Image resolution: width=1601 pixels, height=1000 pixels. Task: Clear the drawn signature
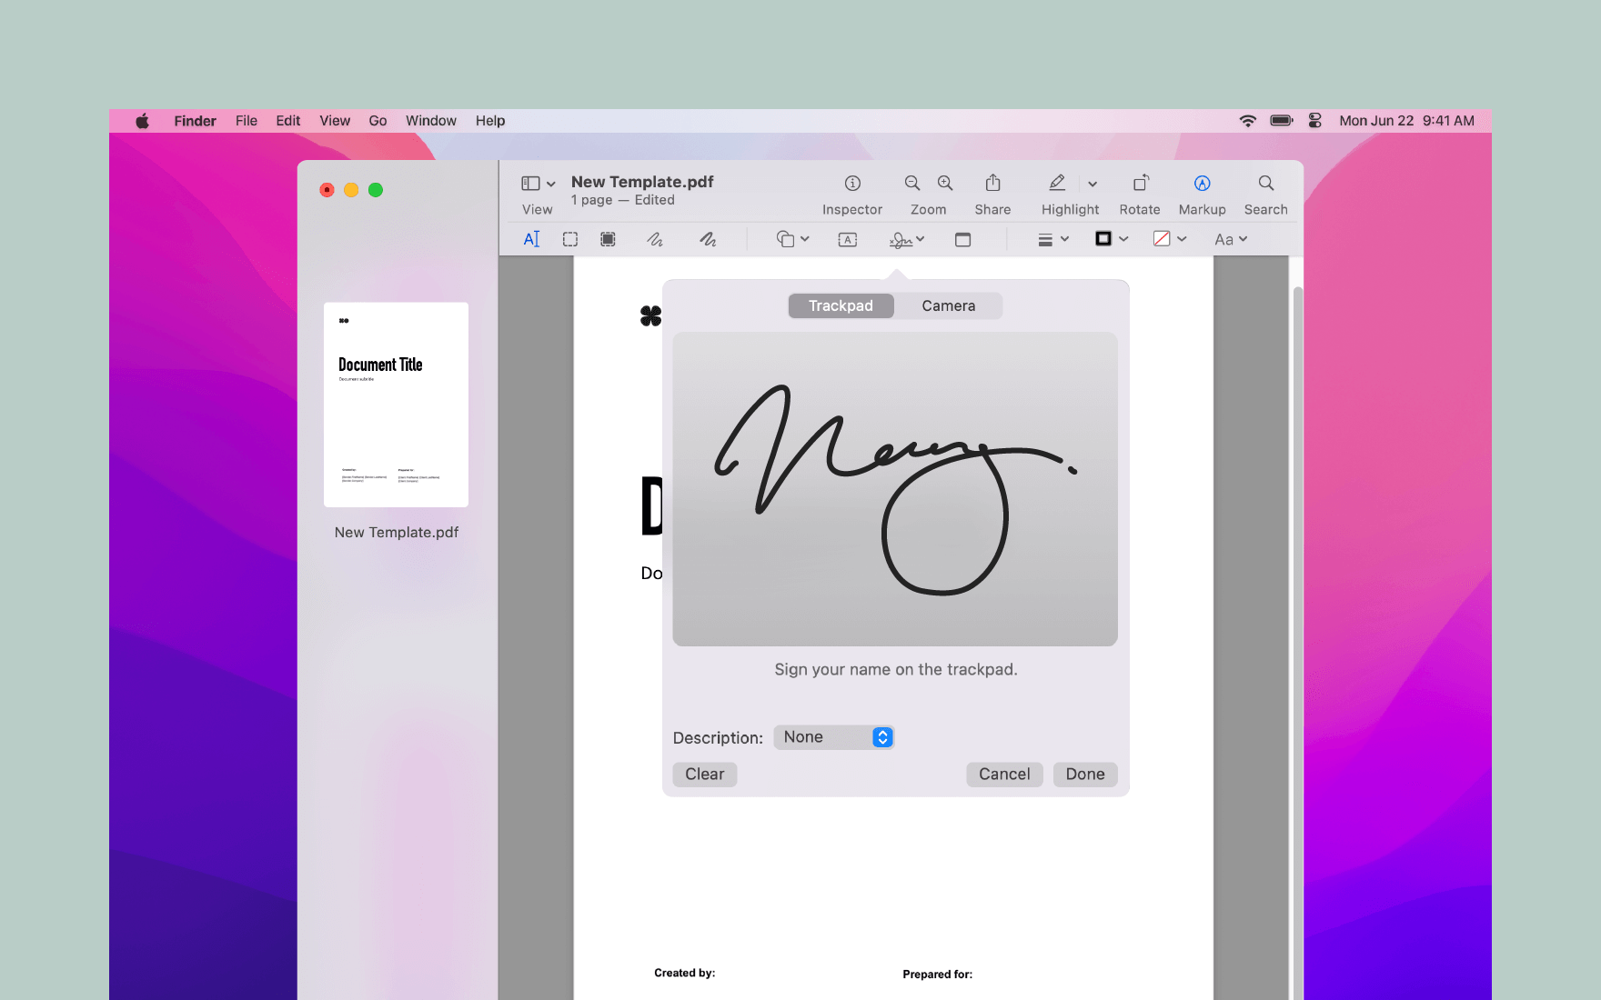(704, 774)
